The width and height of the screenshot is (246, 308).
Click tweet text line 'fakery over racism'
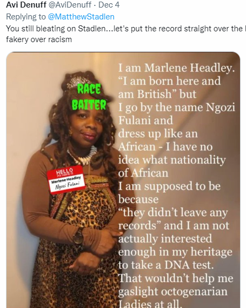click(x=39, y=39)
